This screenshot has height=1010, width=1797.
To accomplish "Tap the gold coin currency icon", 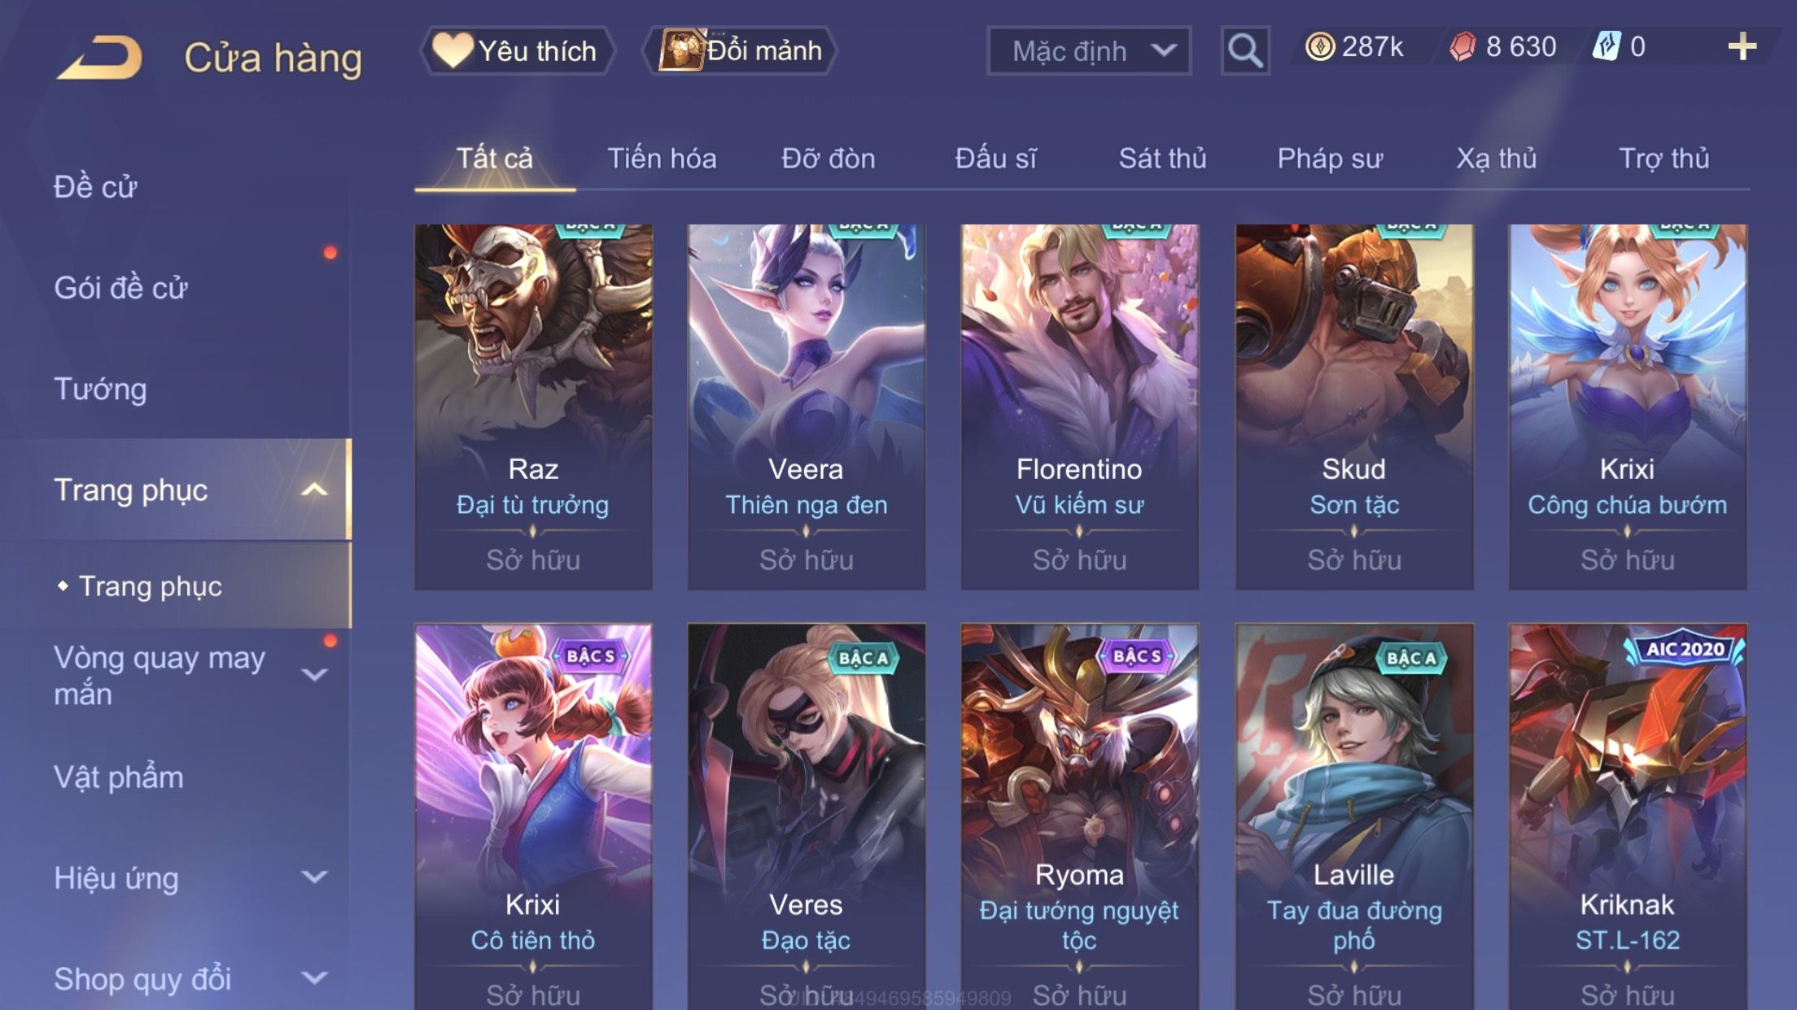I will 1320,46.
